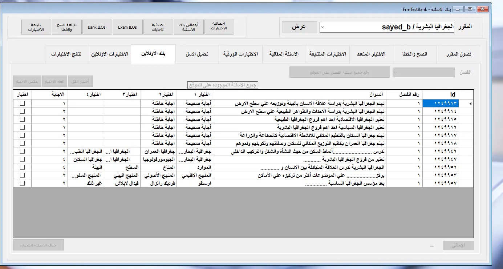Tick the checkbox of the ارسطو question row
This screenshot has height=269, width=503.
(x=23, y=183)
